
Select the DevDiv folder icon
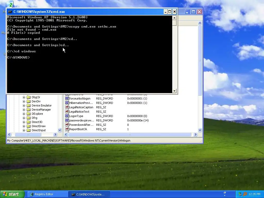tap(28, 101)
